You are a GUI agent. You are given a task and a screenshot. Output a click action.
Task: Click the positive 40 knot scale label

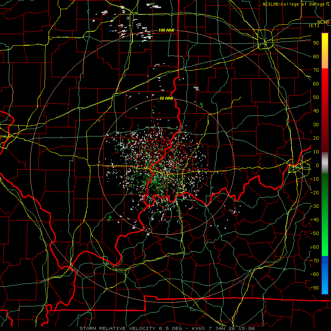(316, 111)
